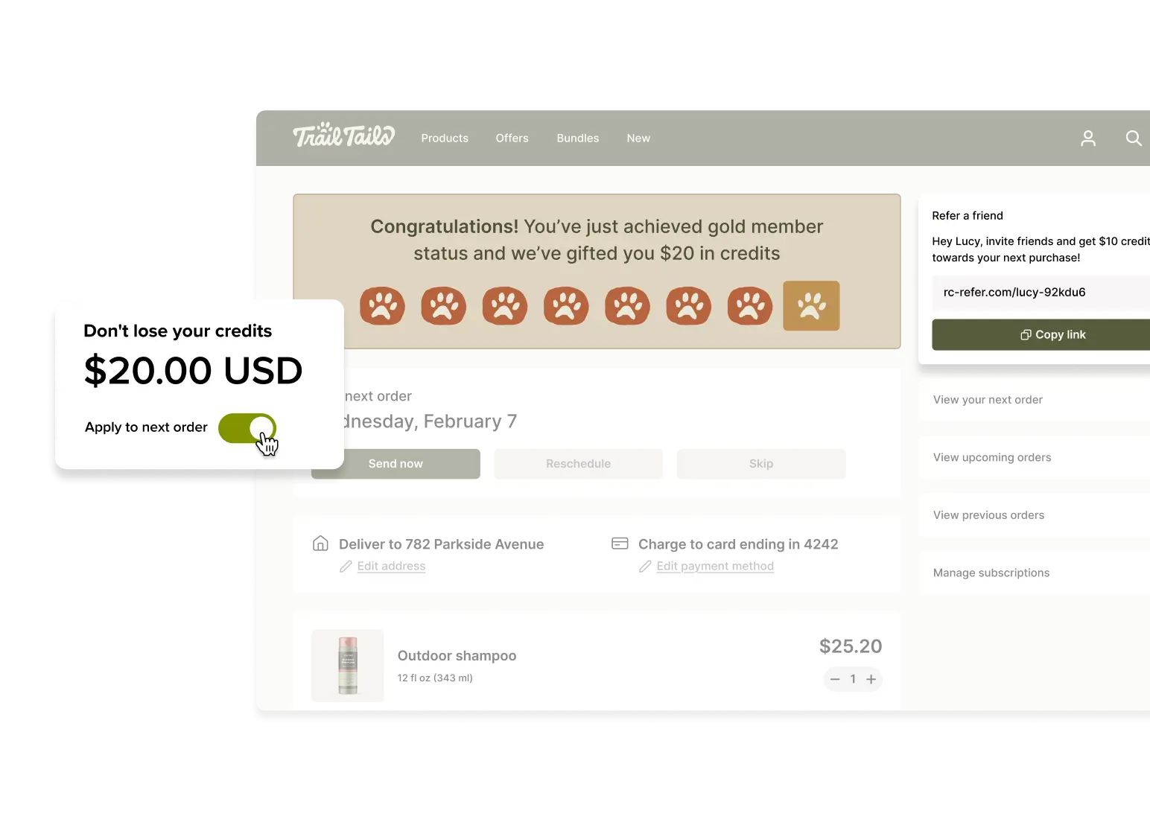Screen dimensions: 1150x822
Task: Click the Outdoor shampoo product thumbnail
Action: (x=348, y=666)
